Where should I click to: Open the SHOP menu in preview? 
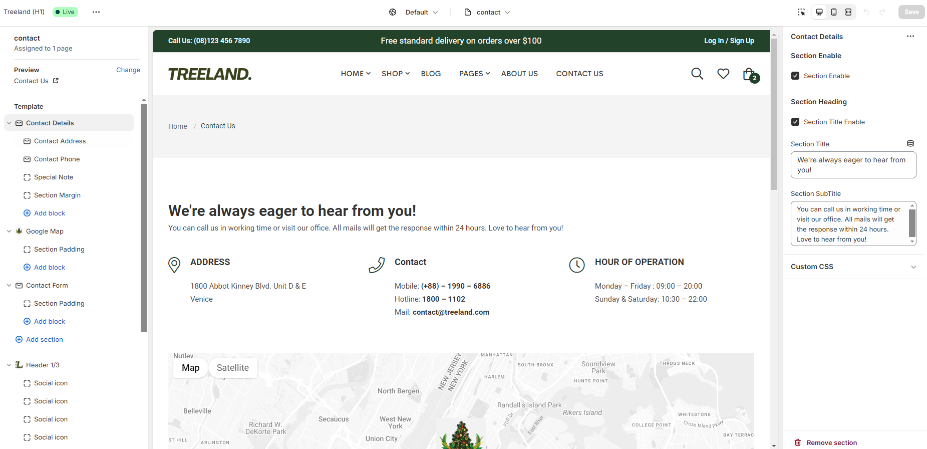click(396, 74)
